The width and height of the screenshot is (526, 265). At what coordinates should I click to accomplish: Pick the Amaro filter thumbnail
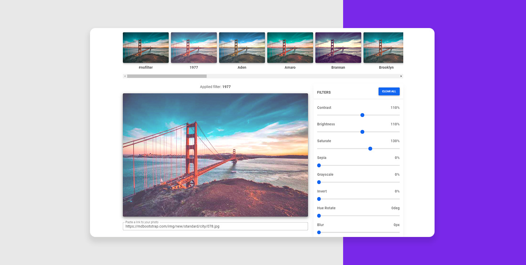click(x=290, y=47)
